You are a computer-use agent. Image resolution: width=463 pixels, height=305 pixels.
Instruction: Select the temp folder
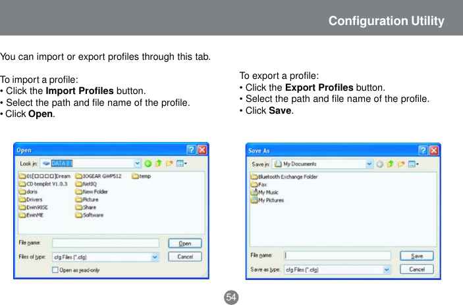coord(142,176)
